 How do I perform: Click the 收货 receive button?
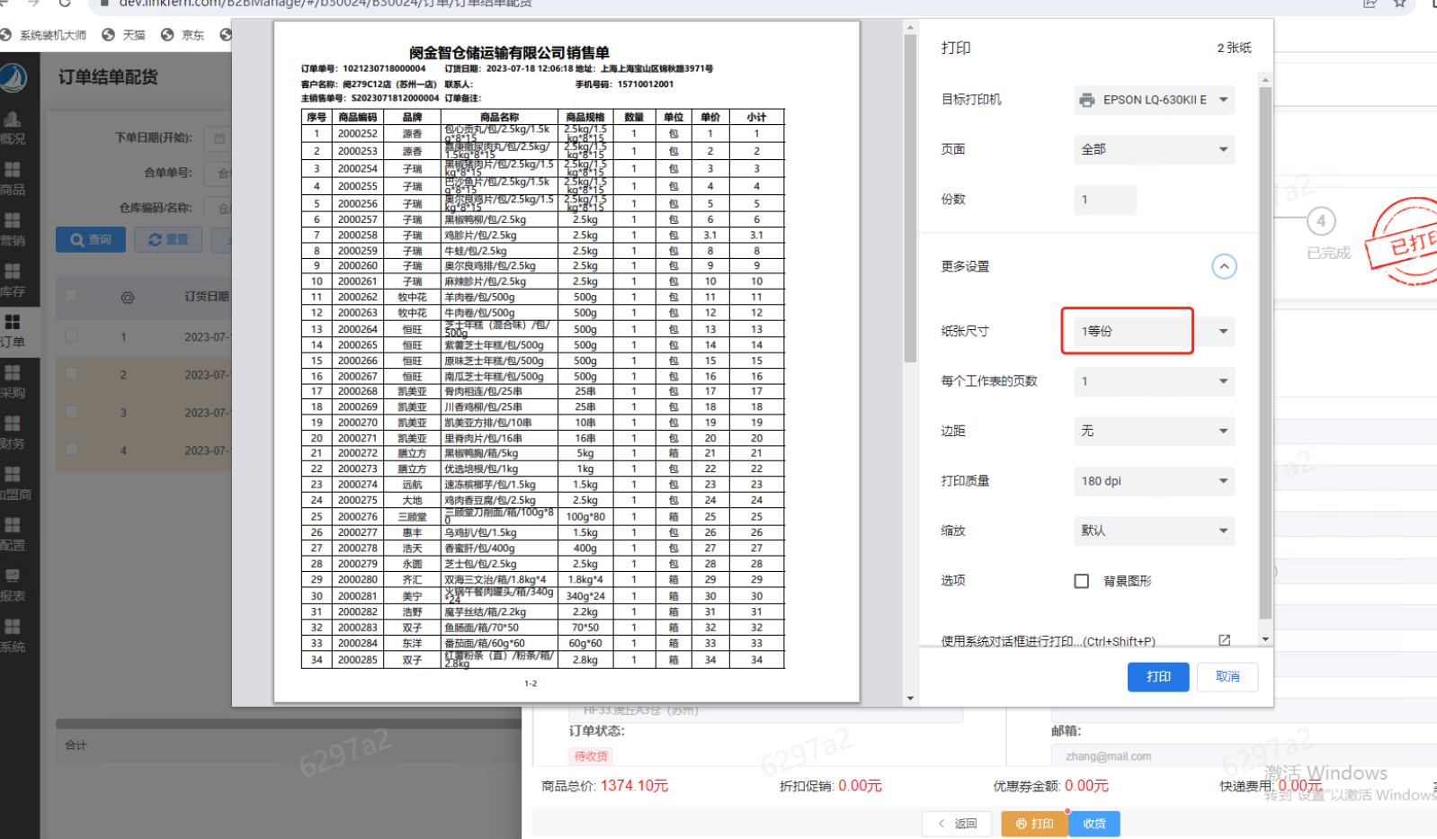[x=1094, y=824]
